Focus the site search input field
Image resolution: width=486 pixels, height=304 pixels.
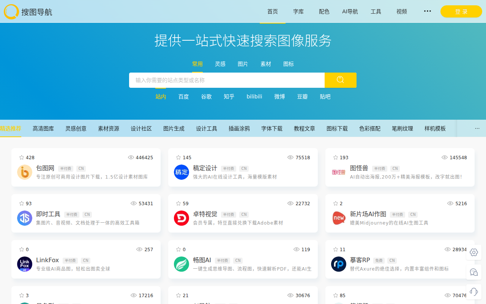(x=227, y=80)
